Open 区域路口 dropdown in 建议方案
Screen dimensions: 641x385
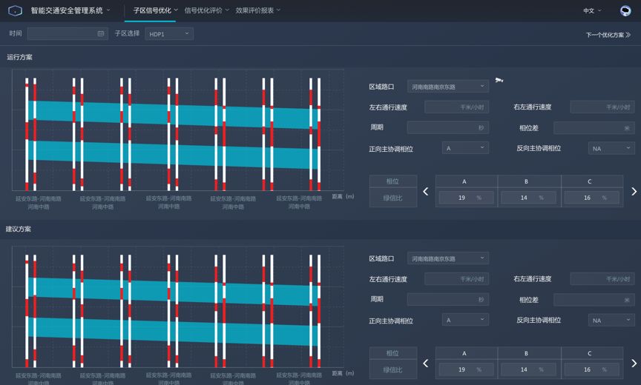[x=448, y=258]
